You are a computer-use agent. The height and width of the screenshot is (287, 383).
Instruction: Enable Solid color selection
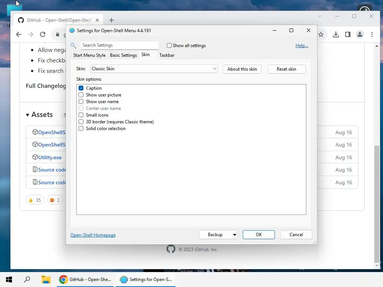[x=81, y=129]
